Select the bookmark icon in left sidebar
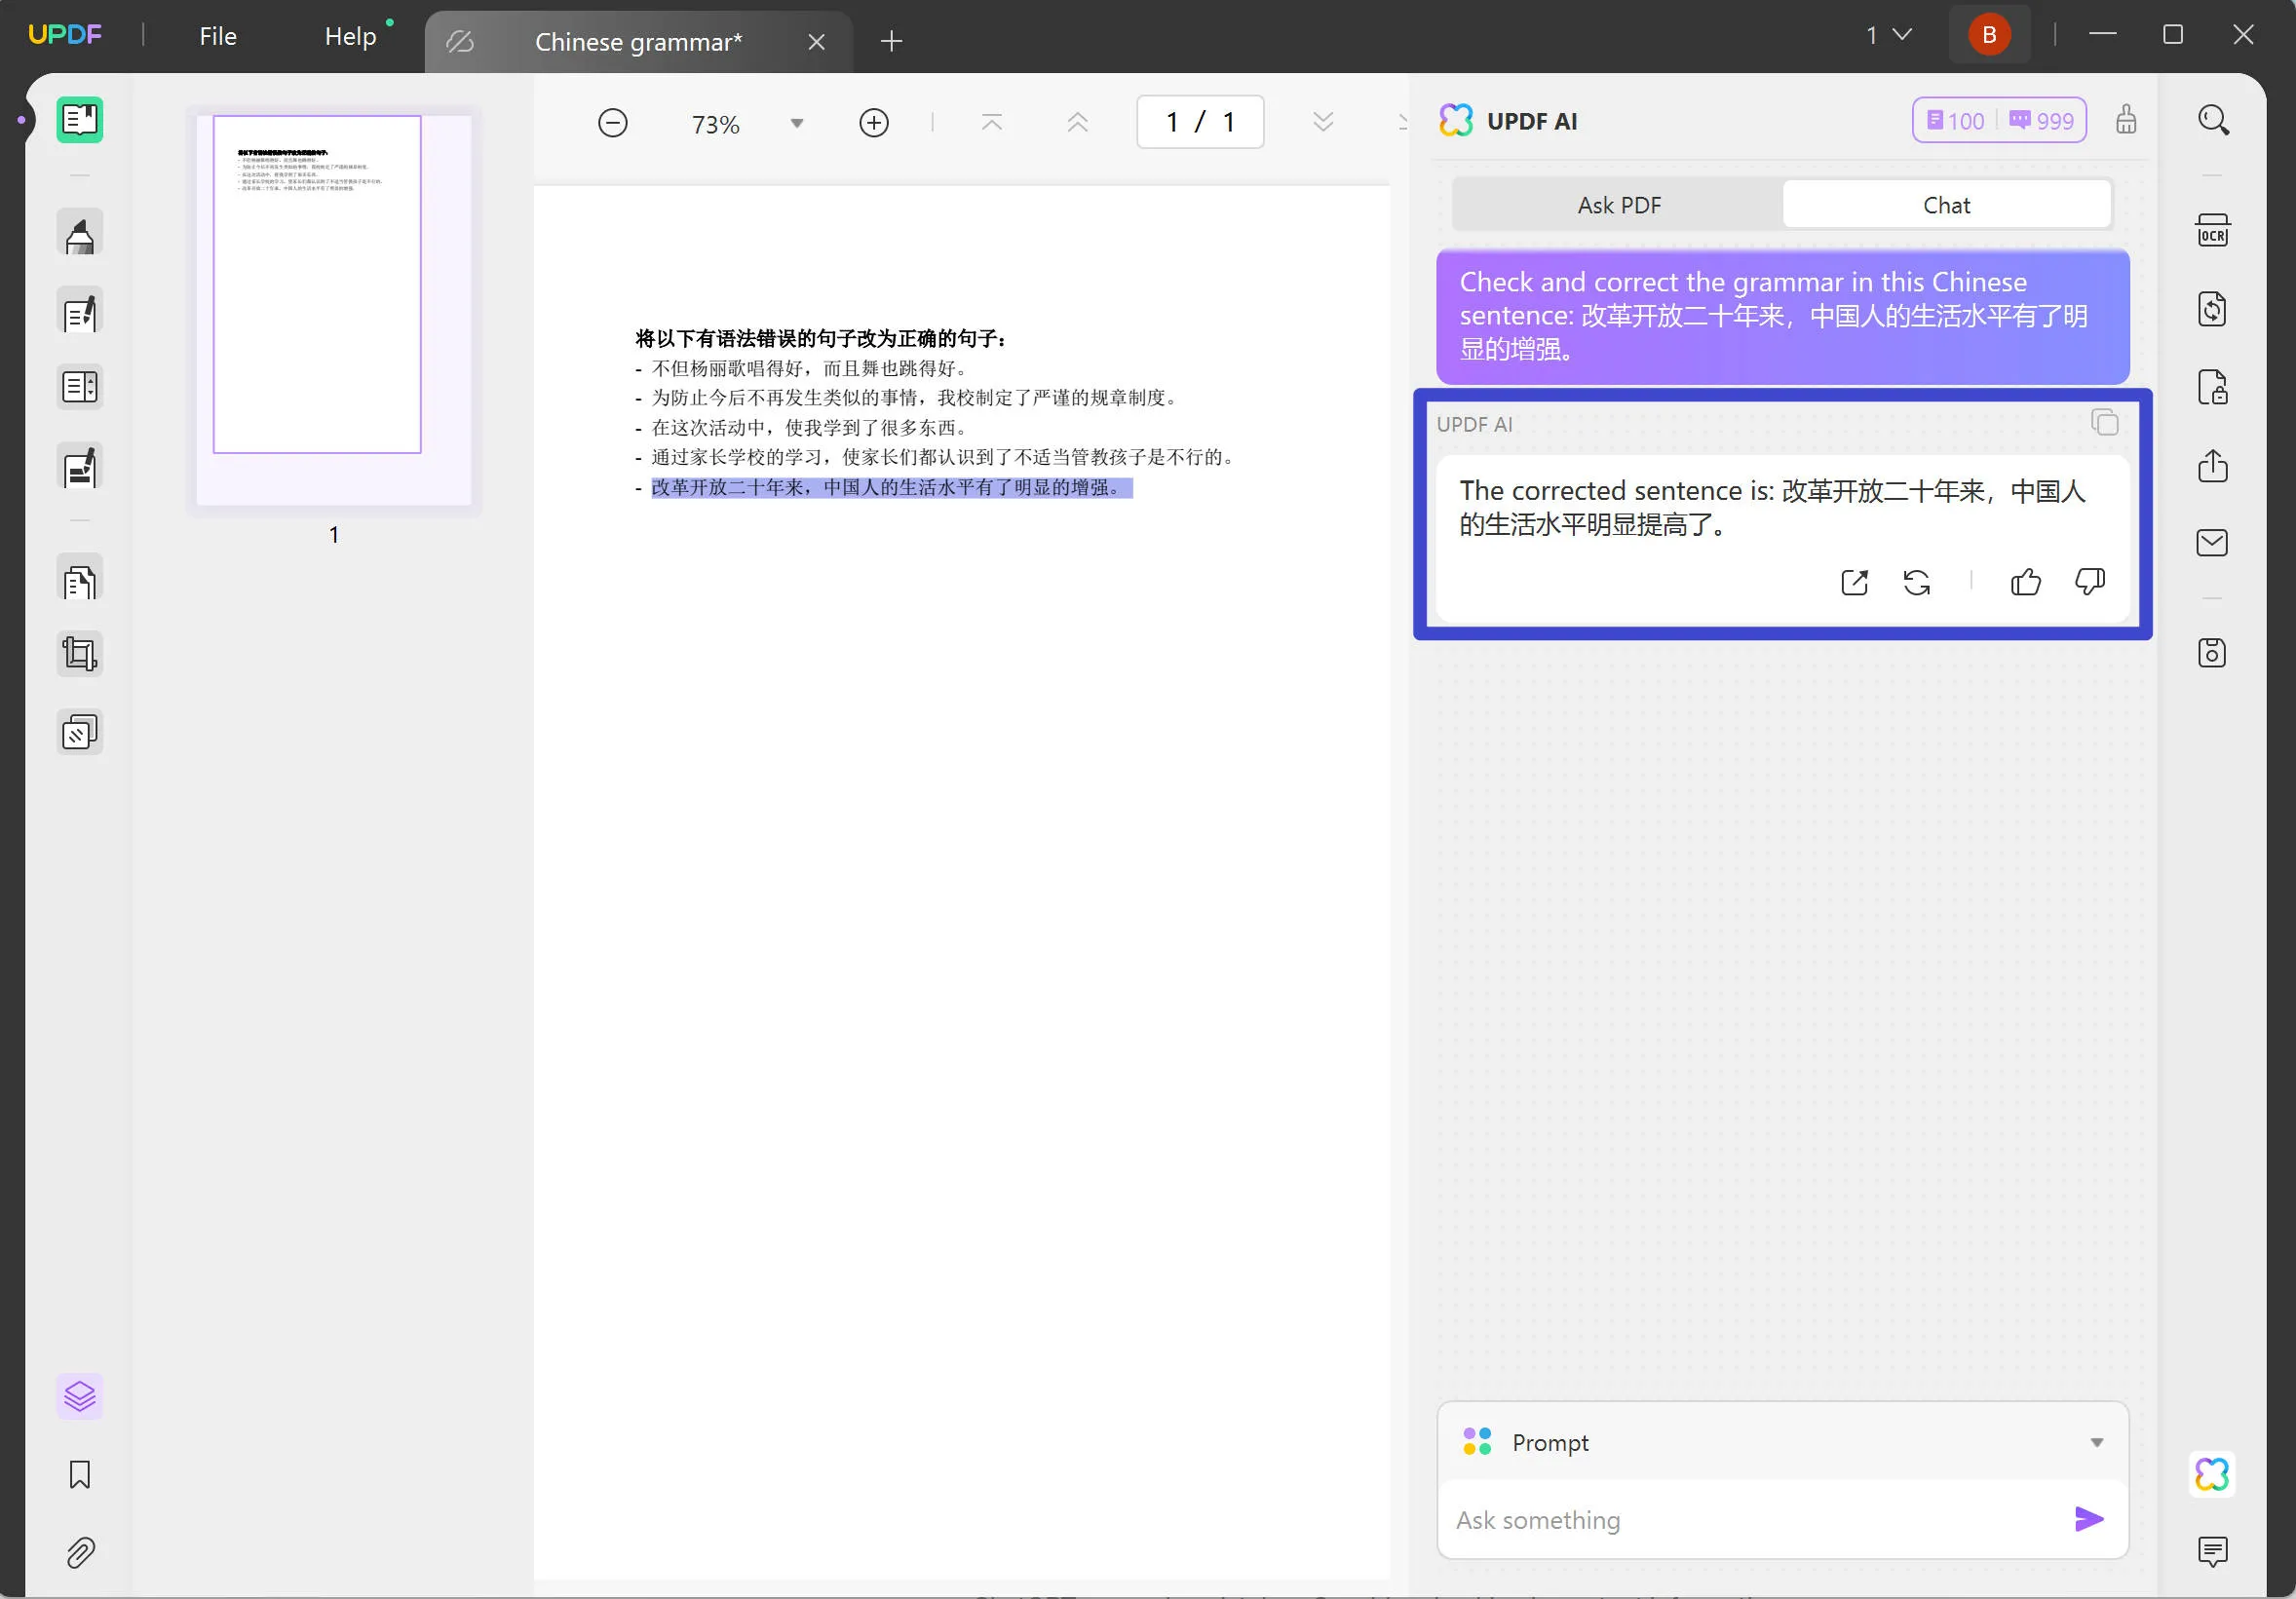The width and height of the screenshot is (2296, 1599). tap(82, 1473)
